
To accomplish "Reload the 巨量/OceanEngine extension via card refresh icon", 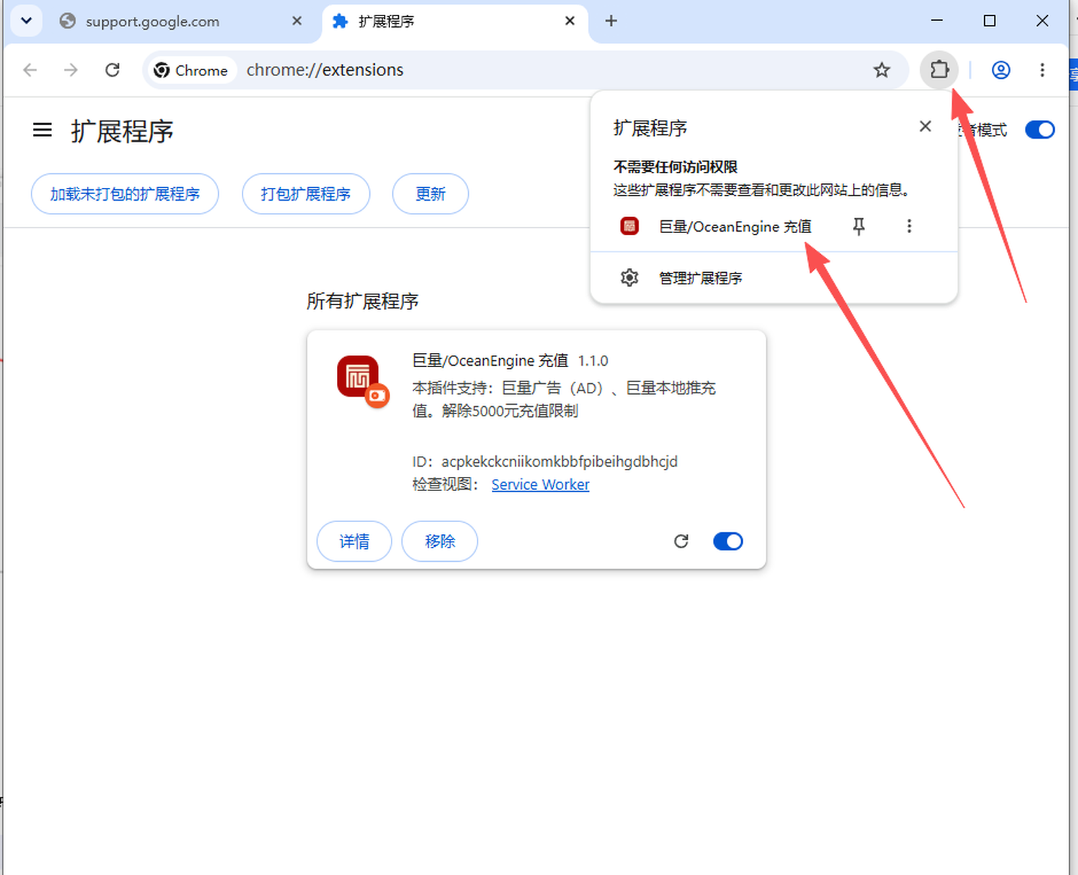I will 681,541.
